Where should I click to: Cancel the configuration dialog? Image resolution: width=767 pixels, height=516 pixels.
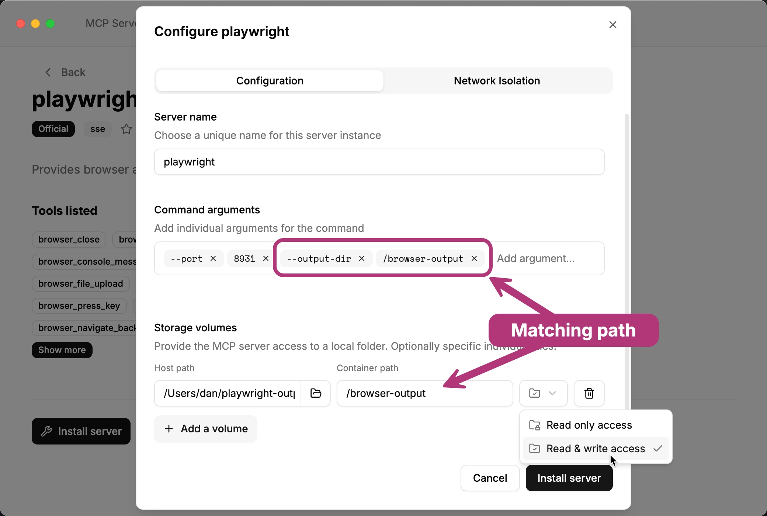pos(490,478)
